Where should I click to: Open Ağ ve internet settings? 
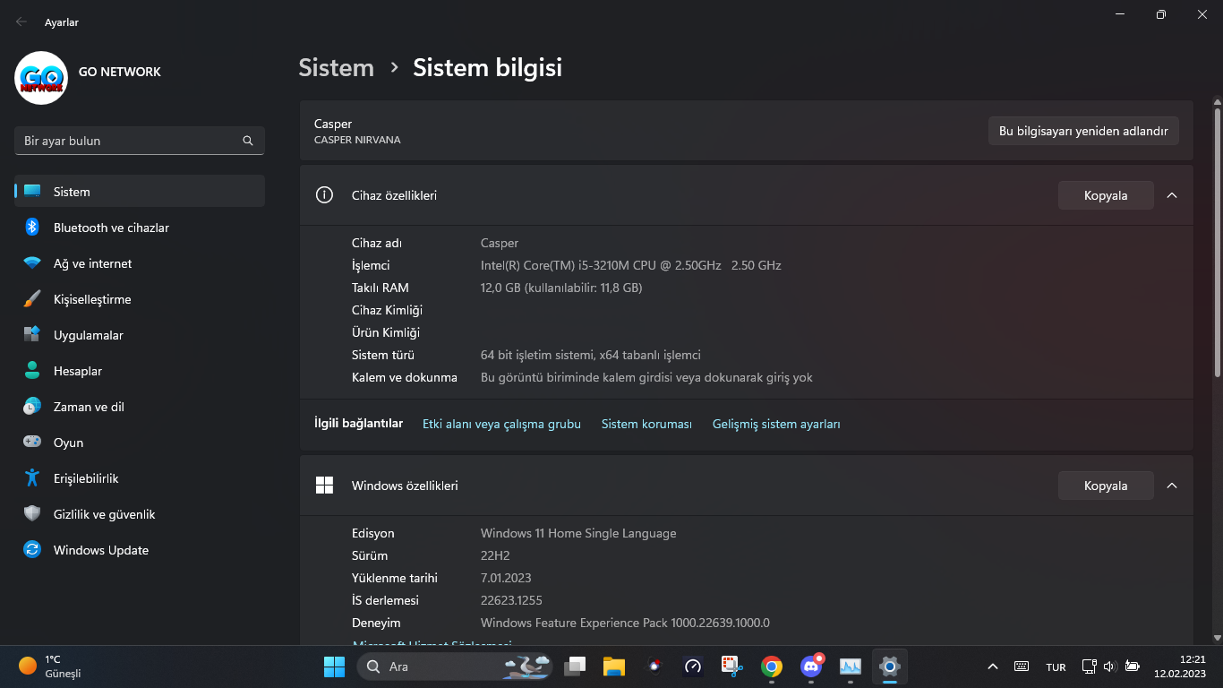coord(140,263)
